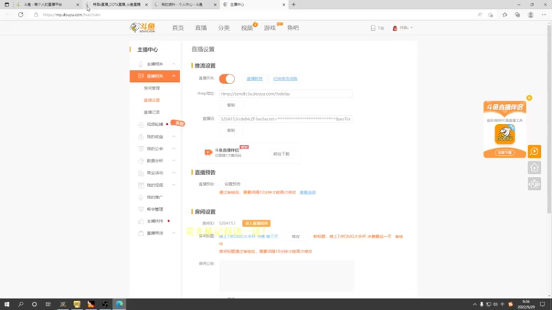Click the 前往下载 download button

(282, 154)
